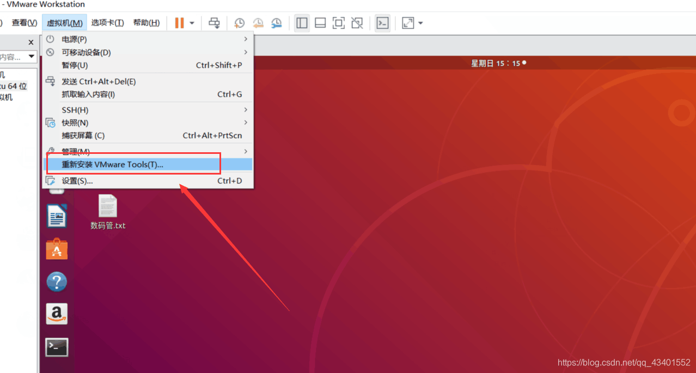Click the library search input field
This screenshot has height=373, width=696.
tap(12, 57)
